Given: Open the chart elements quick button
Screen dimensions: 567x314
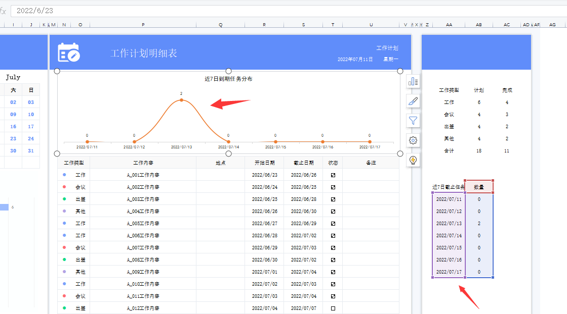Looking at the screenshot, I should click(413, 82).
